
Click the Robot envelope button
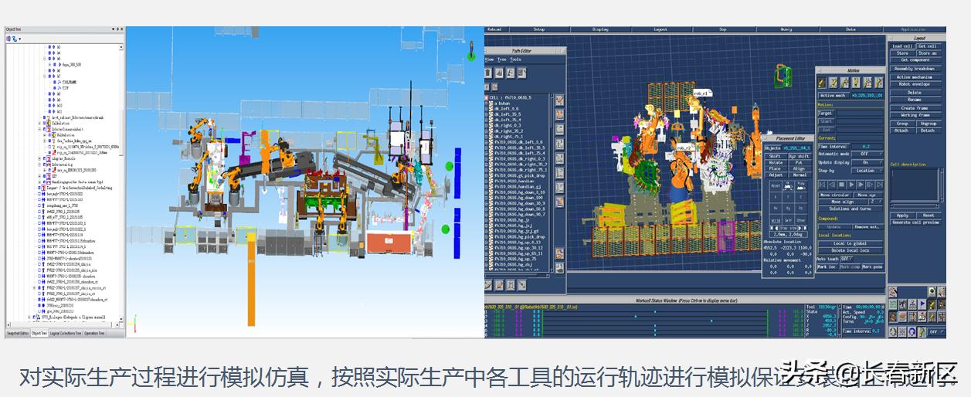coord(915,84)
